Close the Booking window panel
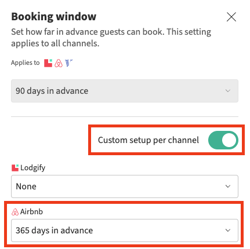Viewport: 250px width, 249px height. pyautogui.click(x=231, y=17)
